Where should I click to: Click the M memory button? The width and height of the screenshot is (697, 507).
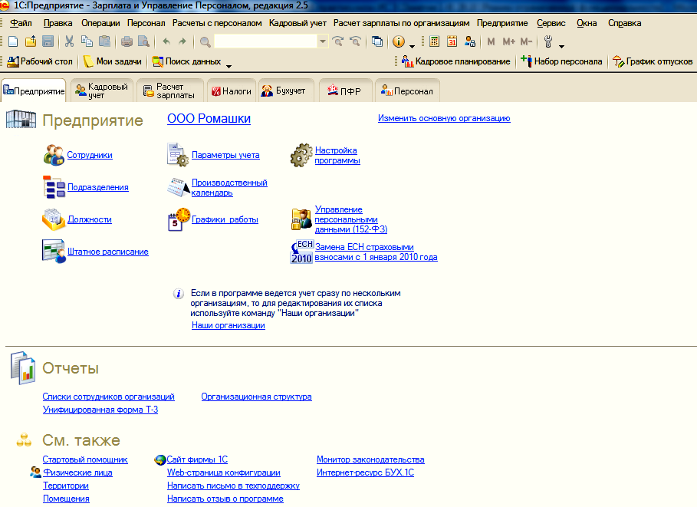click(x=492, y=41)
